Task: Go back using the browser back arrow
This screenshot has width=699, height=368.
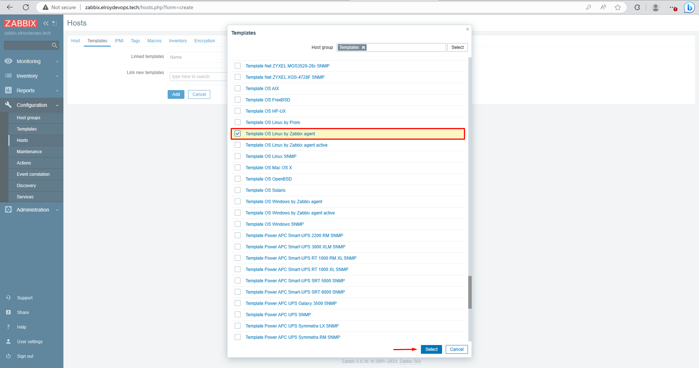Action: point(10,7)
